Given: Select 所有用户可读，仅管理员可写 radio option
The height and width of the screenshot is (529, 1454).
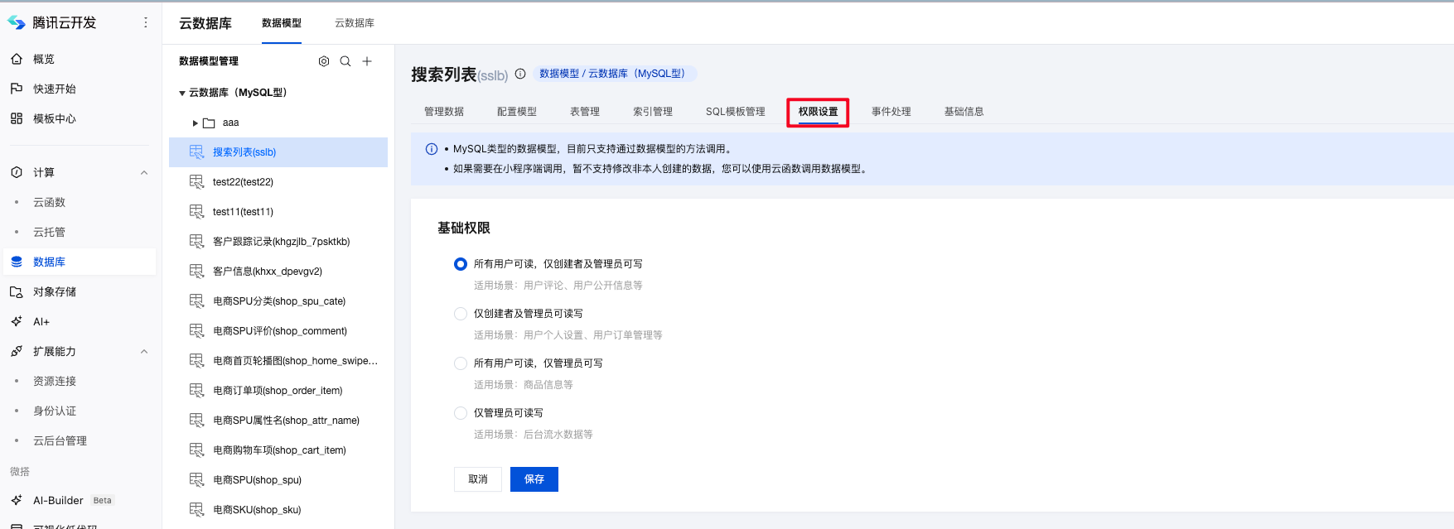Looking at the screenshot, I should click(x=461, y=363).
